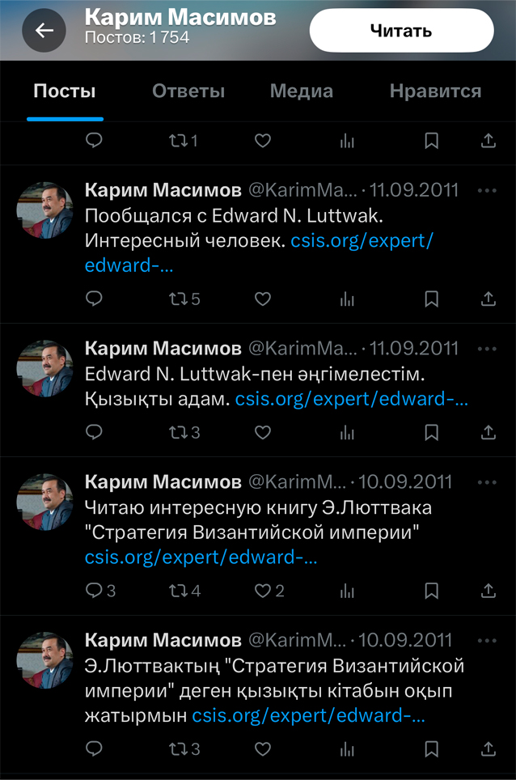Select the Нравится tab
This screenshot has height=780, width=516.
point(435,91)
